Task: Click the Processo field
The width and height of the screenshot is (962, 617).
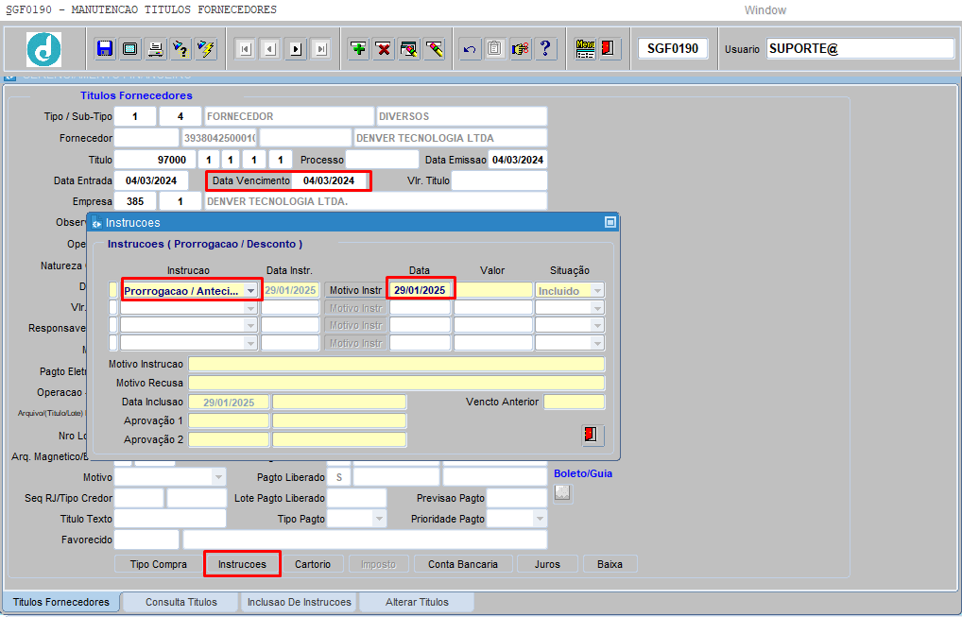Action: (x=382, y=160)
